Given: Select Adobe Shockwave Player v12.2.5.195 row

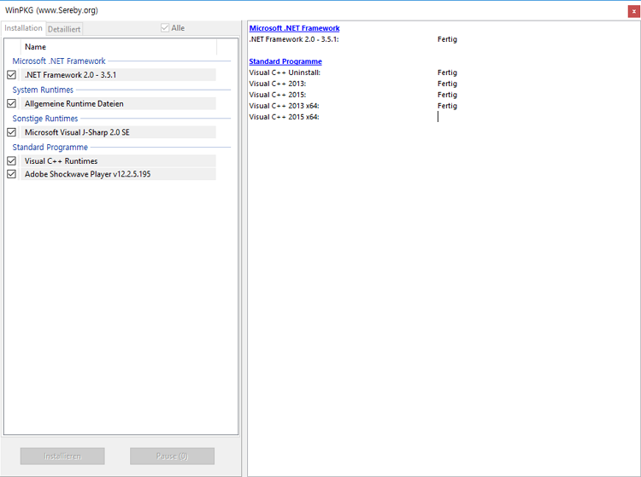Looking at the screenshot, I should (x=118, y=174).
